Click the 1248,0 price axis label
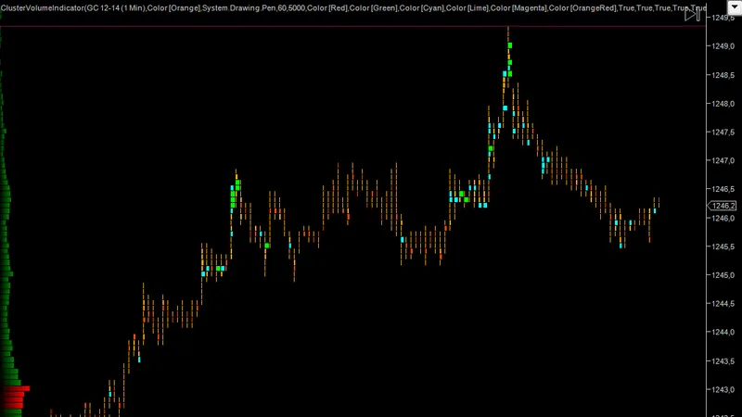Image resolution: width=742 pixels, height=417 pixels. [723, 104]
